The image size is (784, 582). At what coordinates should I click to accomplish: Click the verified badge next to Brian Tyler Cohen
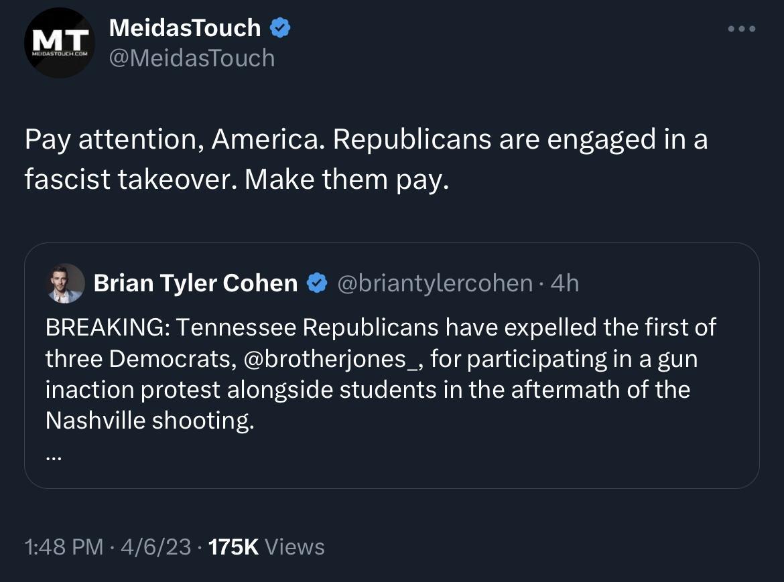tap(316, 283)
